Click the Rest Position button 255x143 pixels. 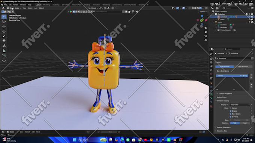(x=243, y=66)
